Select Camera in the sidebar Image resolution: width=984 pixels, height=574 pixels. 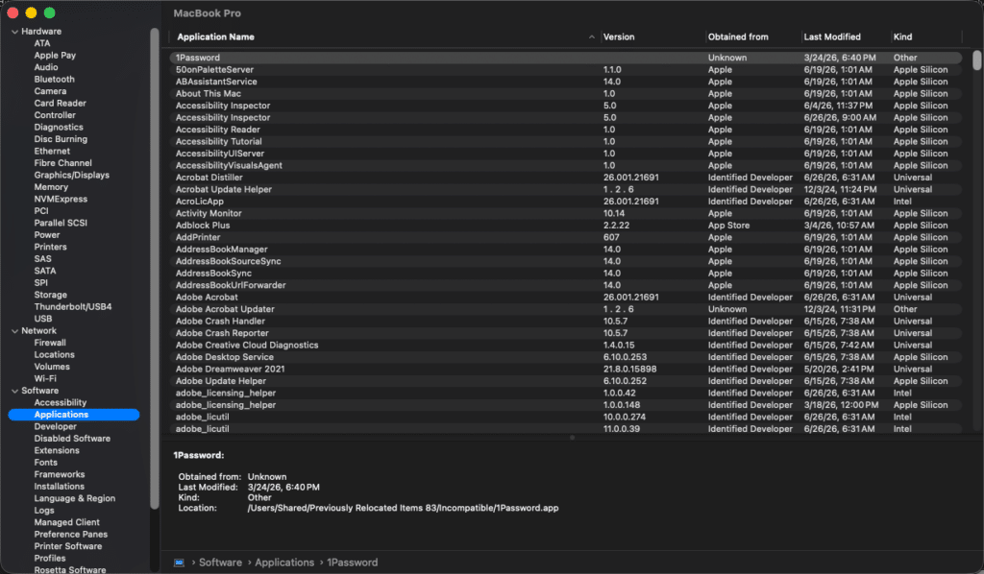coord(50,91)
